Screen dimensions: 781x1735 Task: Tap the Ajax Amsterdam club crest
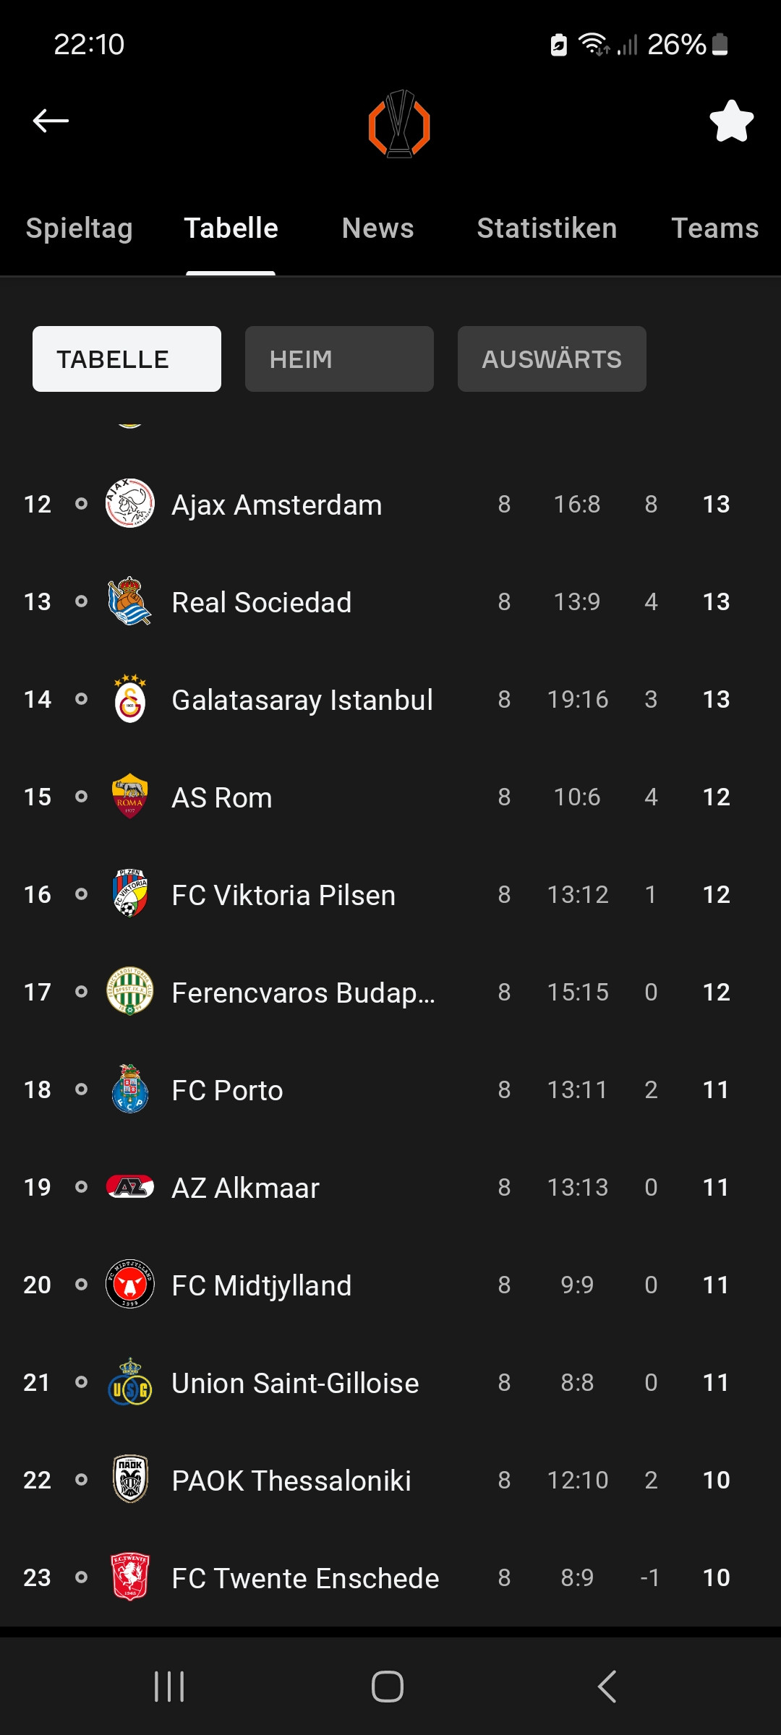pos(130,504)
